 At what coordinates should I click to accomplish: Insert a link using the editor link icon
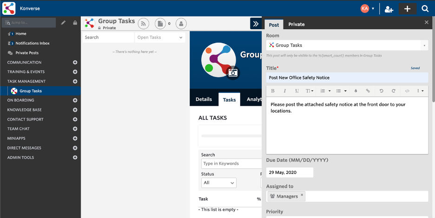click(x=368, y=91)
